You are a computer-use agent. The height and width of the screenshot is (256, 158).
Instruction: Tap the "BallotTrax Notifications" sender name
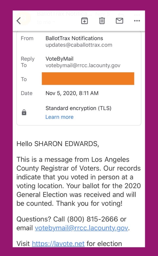point(74,38)
